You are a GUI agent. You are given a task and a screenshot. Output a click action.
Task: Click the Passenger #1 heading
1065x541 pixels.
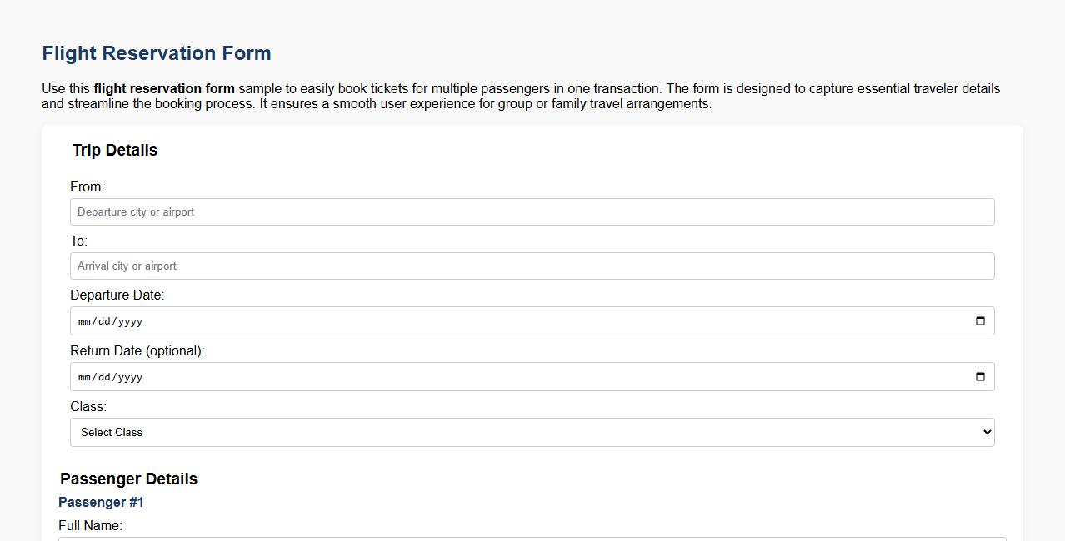click(x=100, y=502)
